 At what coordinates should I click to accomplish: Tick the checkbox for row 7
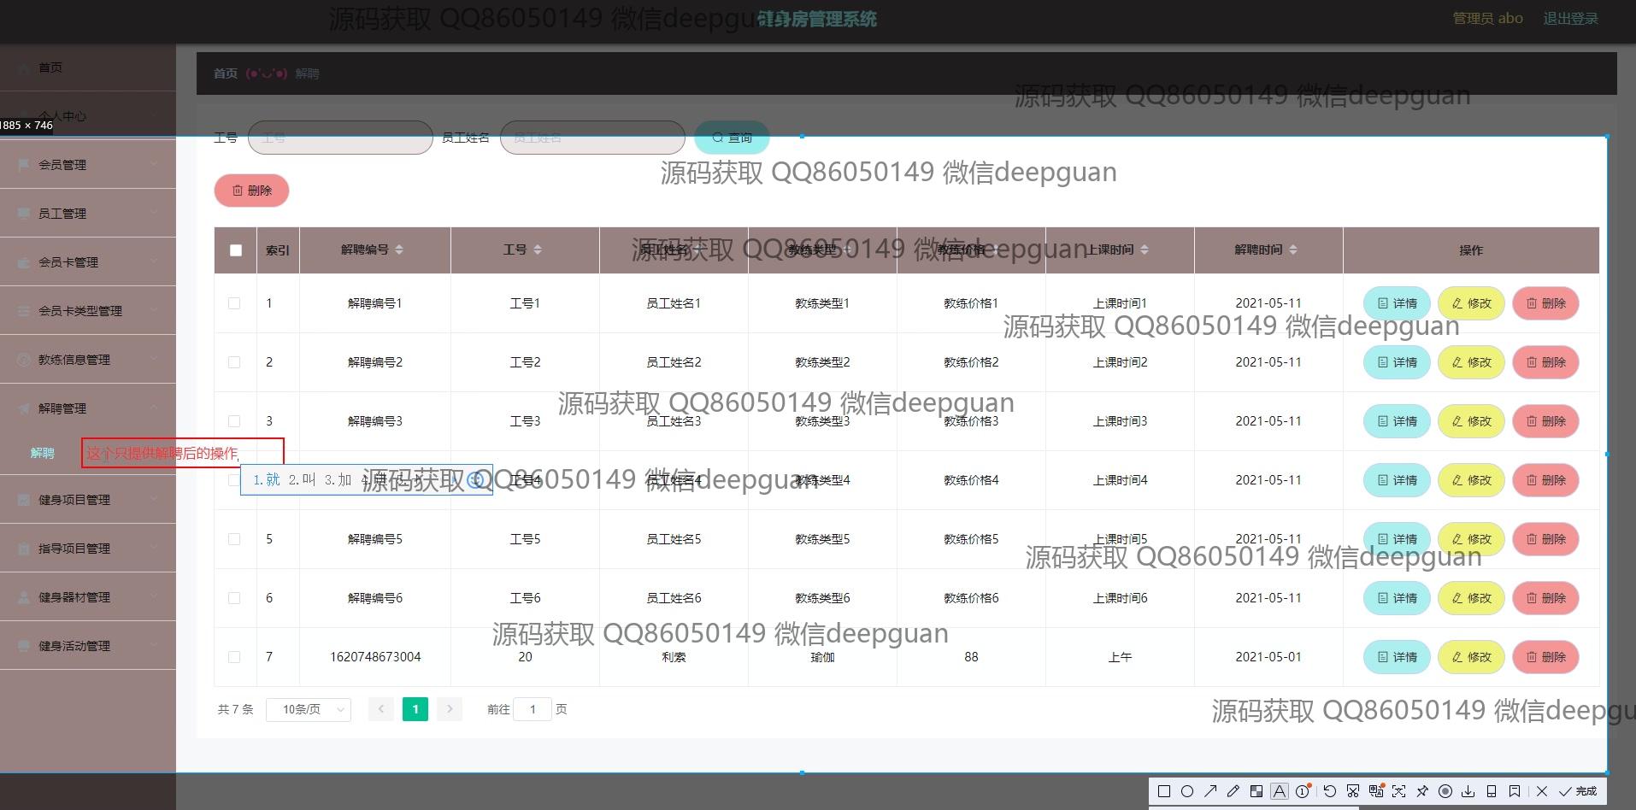[234, 657]
